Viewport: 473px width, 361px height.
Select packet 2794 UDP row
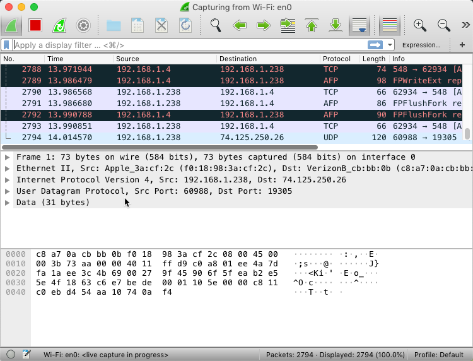231,138
